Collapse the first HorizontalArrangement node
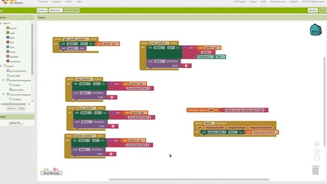 point(4,80)
